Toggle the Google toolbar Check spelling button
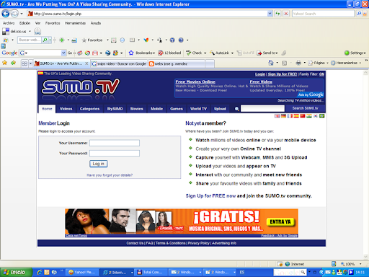This screenshot has height=277, width=369. 194,53
